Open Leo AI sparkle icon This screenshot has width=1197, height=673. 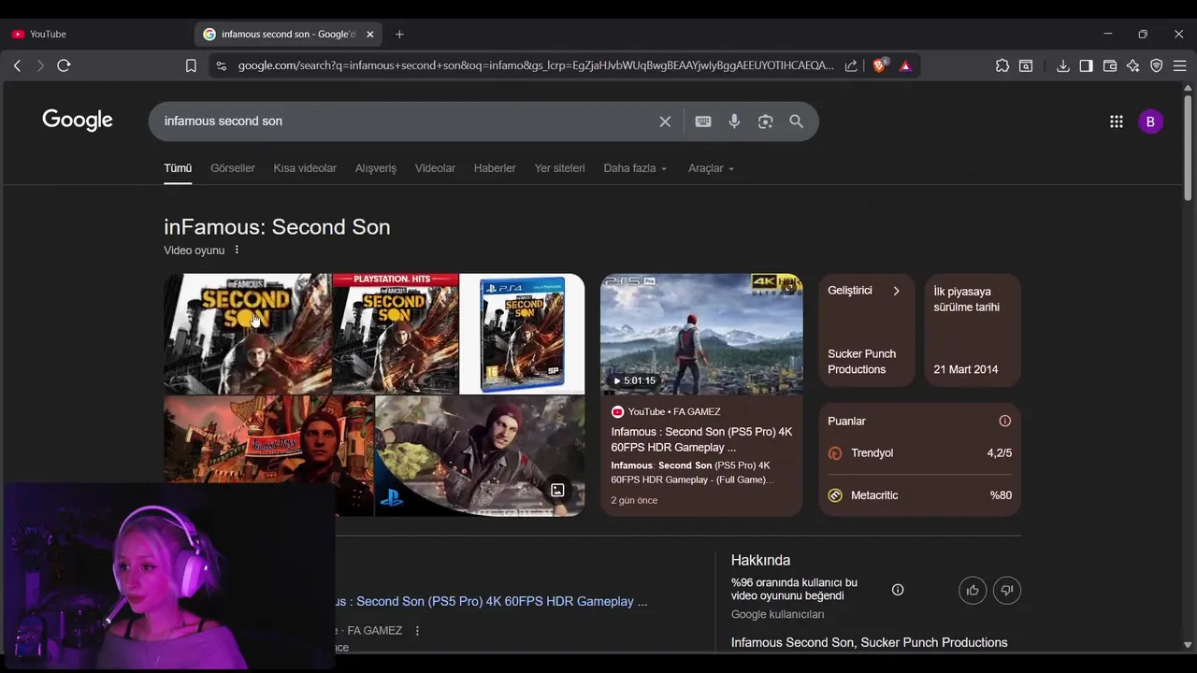(x=1133, y=65)
